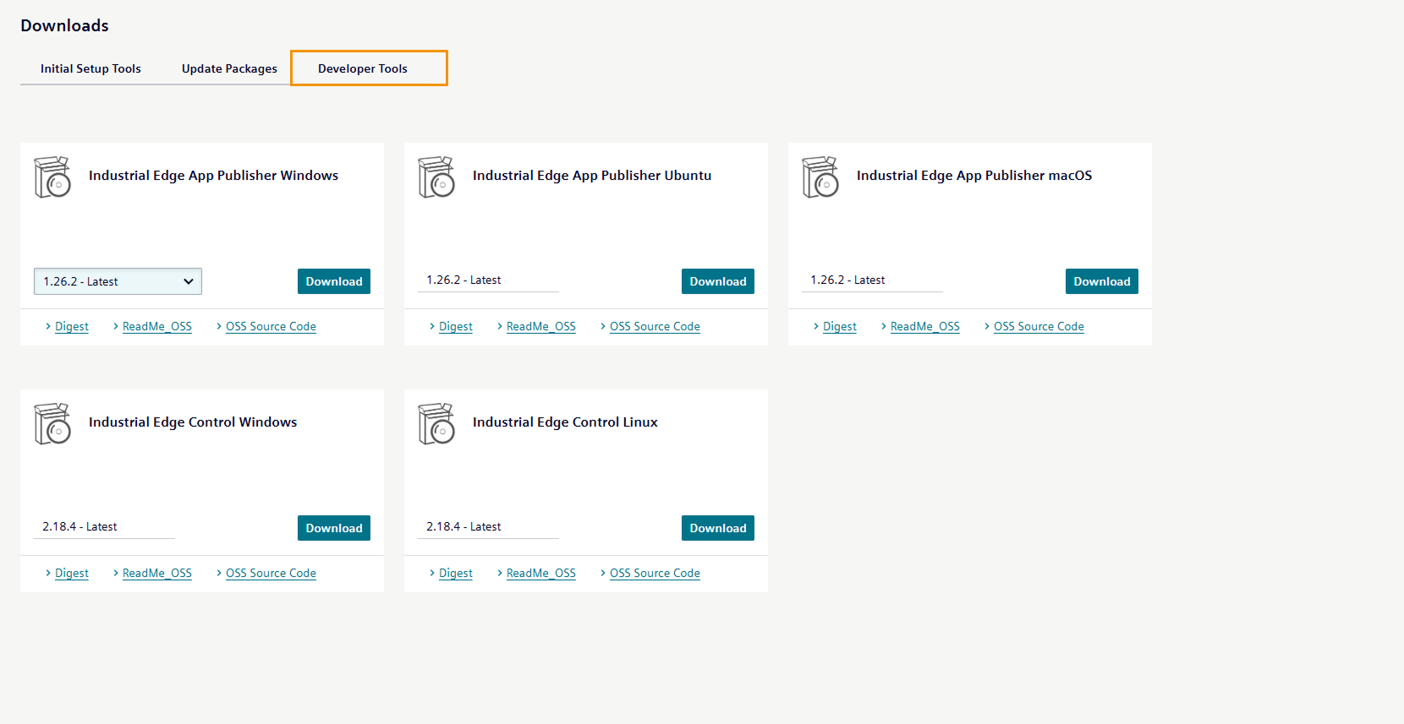Image resolution: width=1404 pixels, height=724 pixels.
Task: Open the App Publisher Ubuntu version selector
Action: [x=488, y=280]
